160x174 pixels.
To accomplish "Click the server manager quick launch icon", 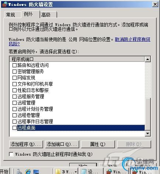I will tap(19, 171).
